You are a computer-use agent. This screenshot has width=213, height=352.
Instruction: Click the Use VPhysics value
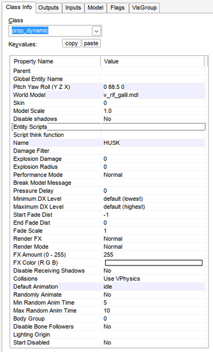click(121, 278)
